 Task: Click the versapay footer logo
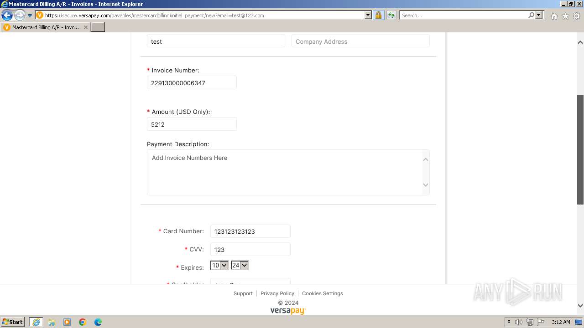click(x=288, y=311)
